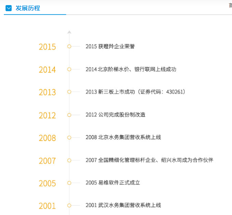
Task: Select the 2001 timeline circle marker
Action: pyautogui.click(x=69, y=205)
